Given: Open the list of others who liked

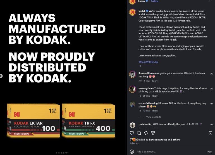Looking at the screenshot, I should pyautogui.click(x=176, y=140).
